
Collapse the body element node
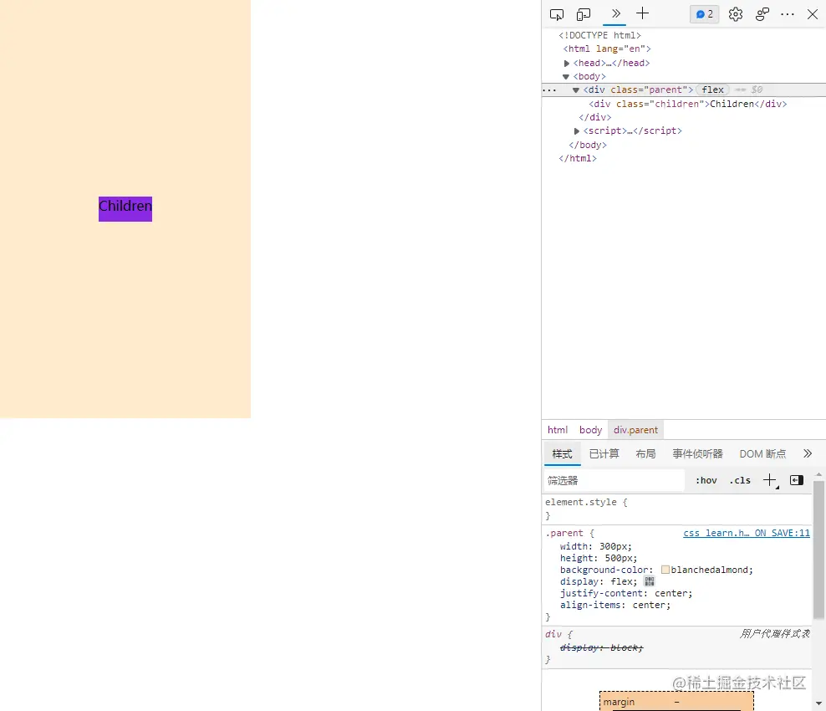point(566,77)
